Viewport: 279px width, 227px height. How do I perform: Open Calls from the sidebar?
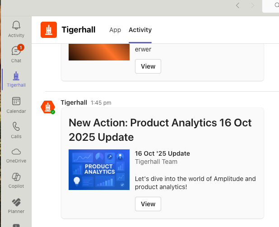tap(16, 130)
